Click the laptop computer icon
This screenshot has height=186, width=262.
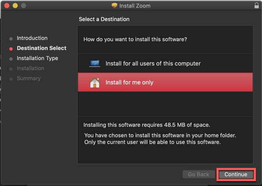(95, 64)
